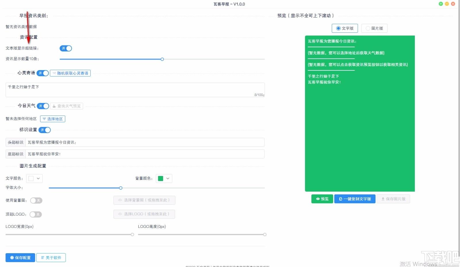Open 关于软件 info
Viewport: 460px width, 267px height.
[51, 258]
